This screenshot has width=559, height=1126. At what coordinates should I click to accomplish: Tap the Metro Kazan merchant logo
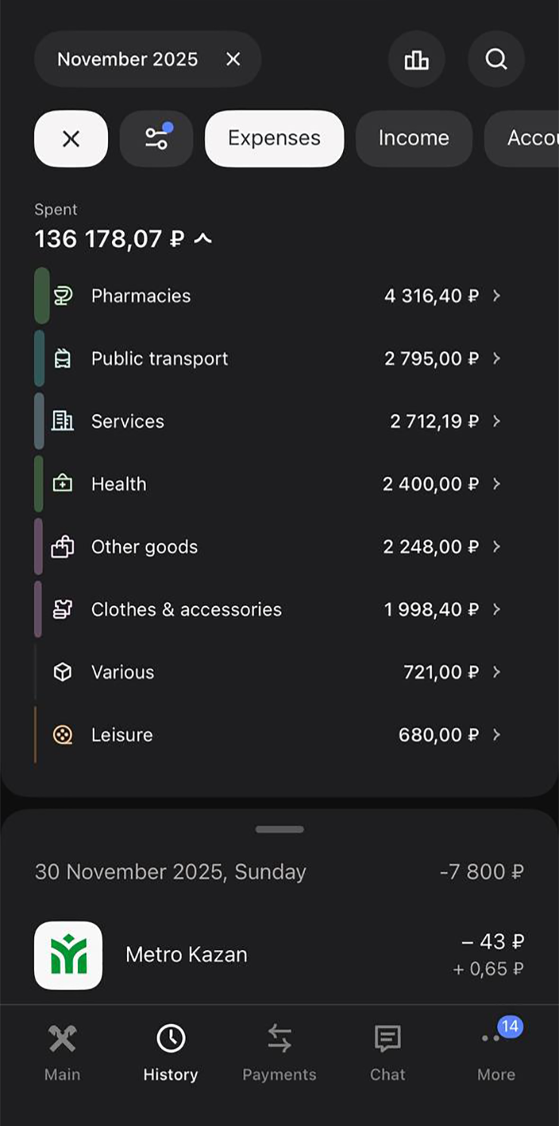tap(68, 955)
